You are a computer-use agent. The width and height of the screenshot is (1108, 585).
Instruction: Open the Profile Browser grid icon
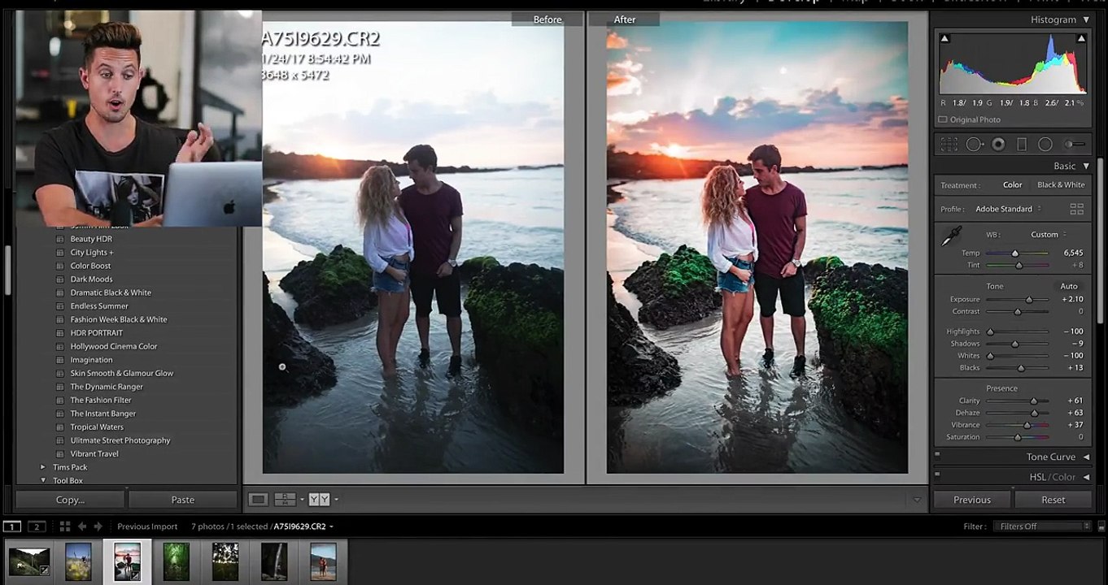coord(1077,209)
